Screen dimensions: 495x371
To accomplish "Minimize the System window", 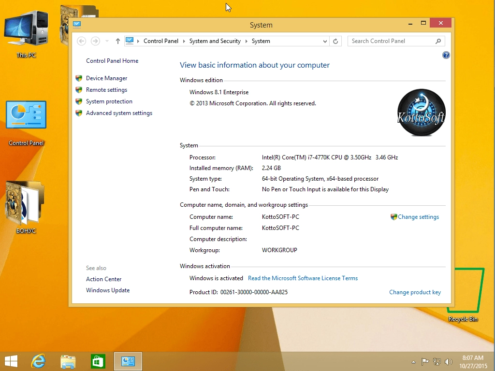I will 410,23.
